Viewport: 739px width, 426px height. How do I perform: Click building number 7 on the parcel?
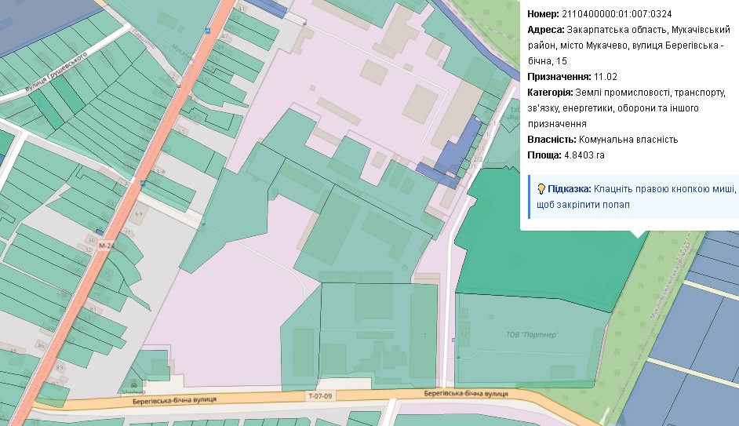coord(424,335)
